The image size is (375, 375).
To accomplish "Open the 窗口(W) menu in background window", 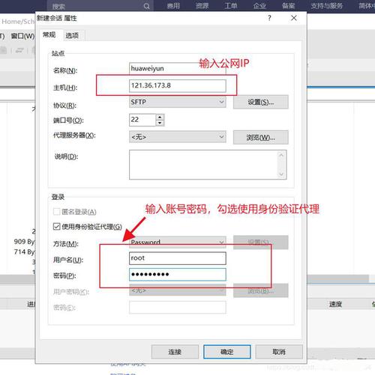I will coord(22,36).
